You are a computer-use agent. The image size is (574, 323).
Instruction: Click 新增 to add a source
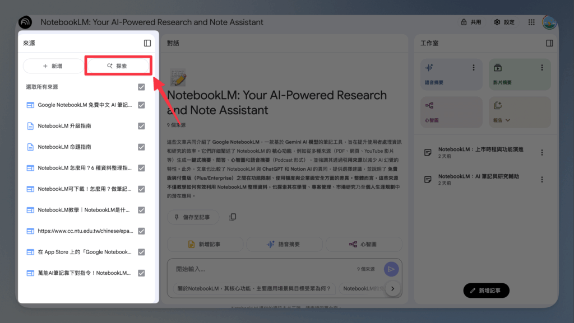(53, 66)
